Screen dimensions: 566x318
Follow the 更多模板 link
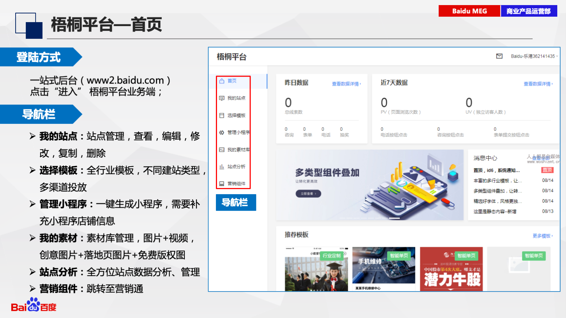543,236
